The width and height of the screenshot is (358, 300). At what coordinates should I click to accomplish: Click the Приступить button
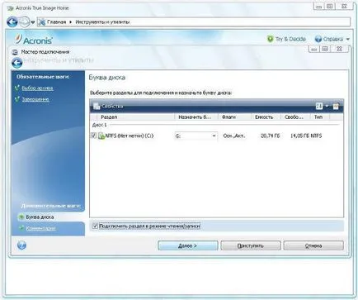tap(251, 245)
